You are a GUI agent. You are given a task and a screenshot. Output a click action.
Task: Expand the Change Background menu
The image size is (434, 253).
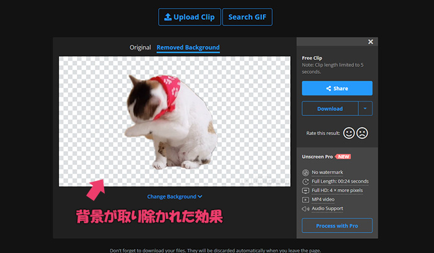[175, 197]
